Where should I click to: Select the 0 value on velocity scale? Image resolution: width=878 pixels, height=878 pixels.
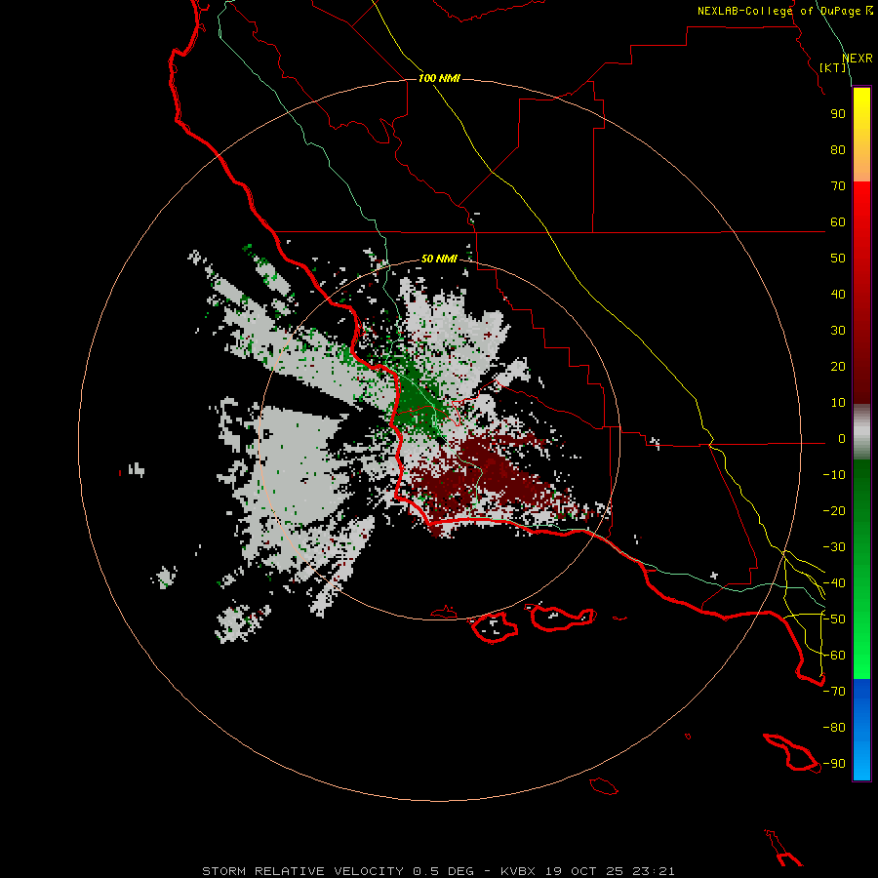(842, 438)
